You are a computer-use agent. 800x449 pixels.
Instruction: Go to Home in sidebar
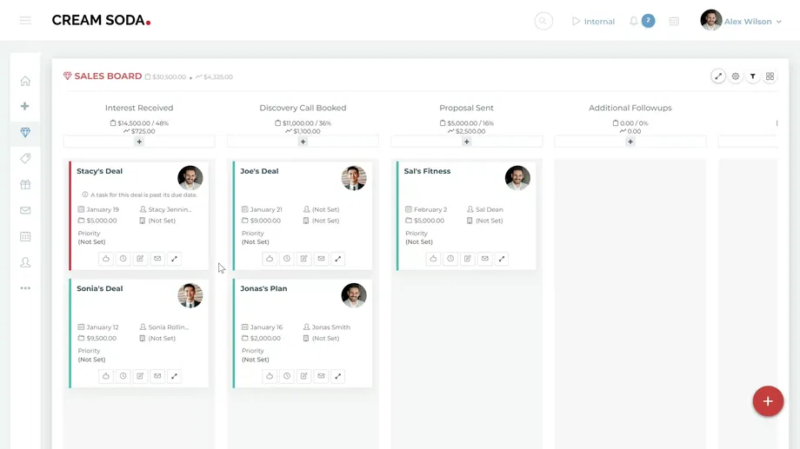[25, 81]
